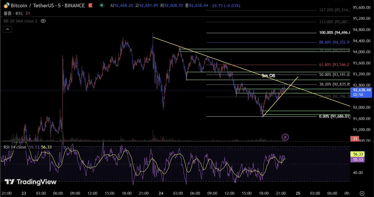Image resolution: width=374 pixels, height=197 pixels.
Task: Click the purple lightning bolt event icon
Action: click(285, 137)
